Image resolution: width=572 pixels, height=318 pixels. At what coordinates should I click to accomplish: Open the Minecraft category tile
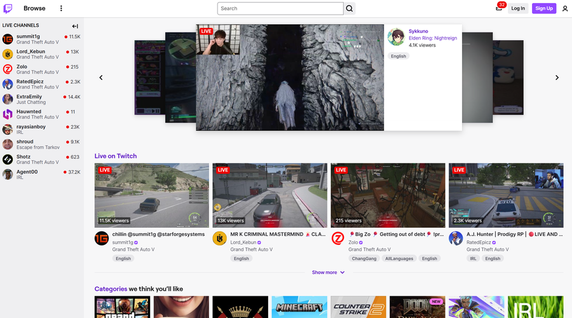click(299, 307)
